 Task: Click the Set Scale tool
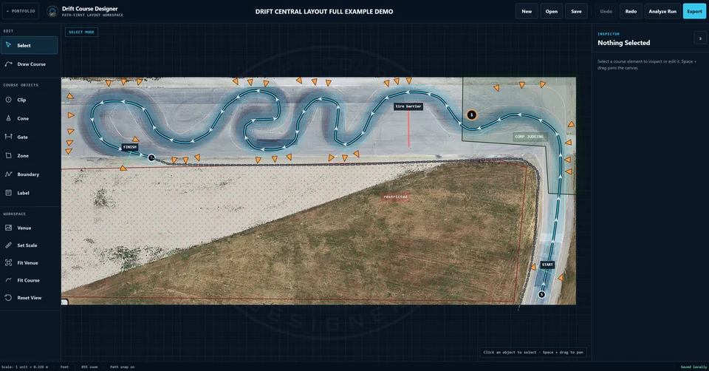(x=30, y=245)
